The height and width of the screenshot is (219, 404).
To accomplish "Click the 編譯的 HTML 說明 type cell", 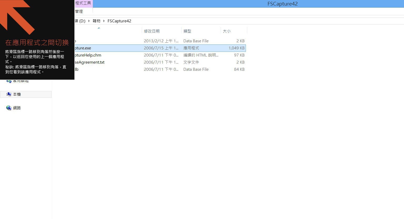I will (201, 55).
